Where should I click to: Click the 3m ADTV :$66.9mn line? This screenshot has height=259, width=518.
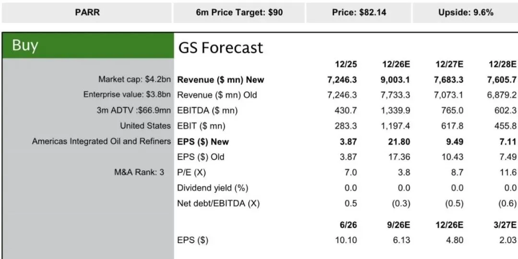[x=134, y=111]
